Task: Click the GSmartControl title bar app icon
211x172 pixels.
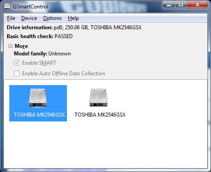Action: point(7,6)
